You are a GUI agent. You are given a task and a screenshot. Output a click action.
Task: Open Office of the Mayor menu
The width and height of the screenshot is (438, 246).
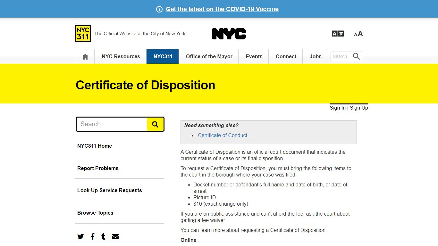209,57
